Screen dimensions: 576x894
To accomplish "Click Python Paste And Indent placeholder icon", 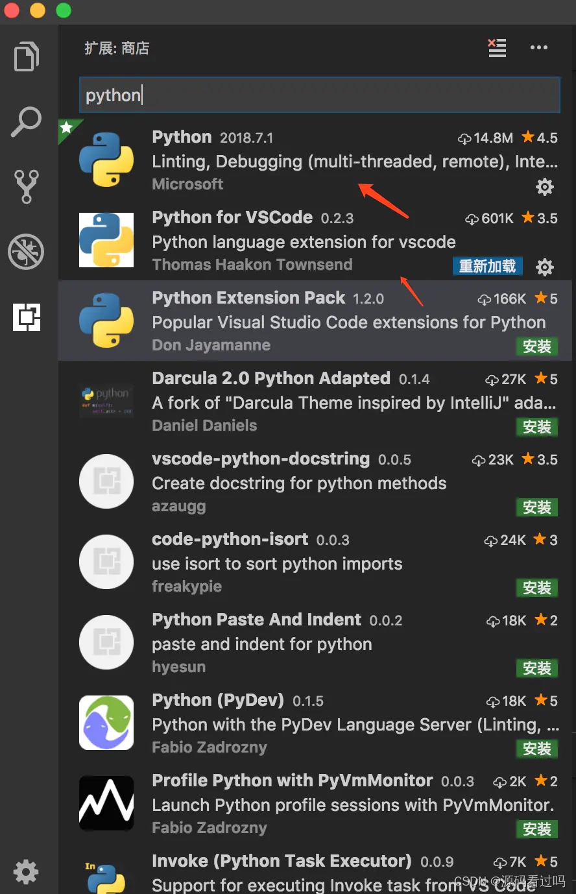I will (106, 642).
